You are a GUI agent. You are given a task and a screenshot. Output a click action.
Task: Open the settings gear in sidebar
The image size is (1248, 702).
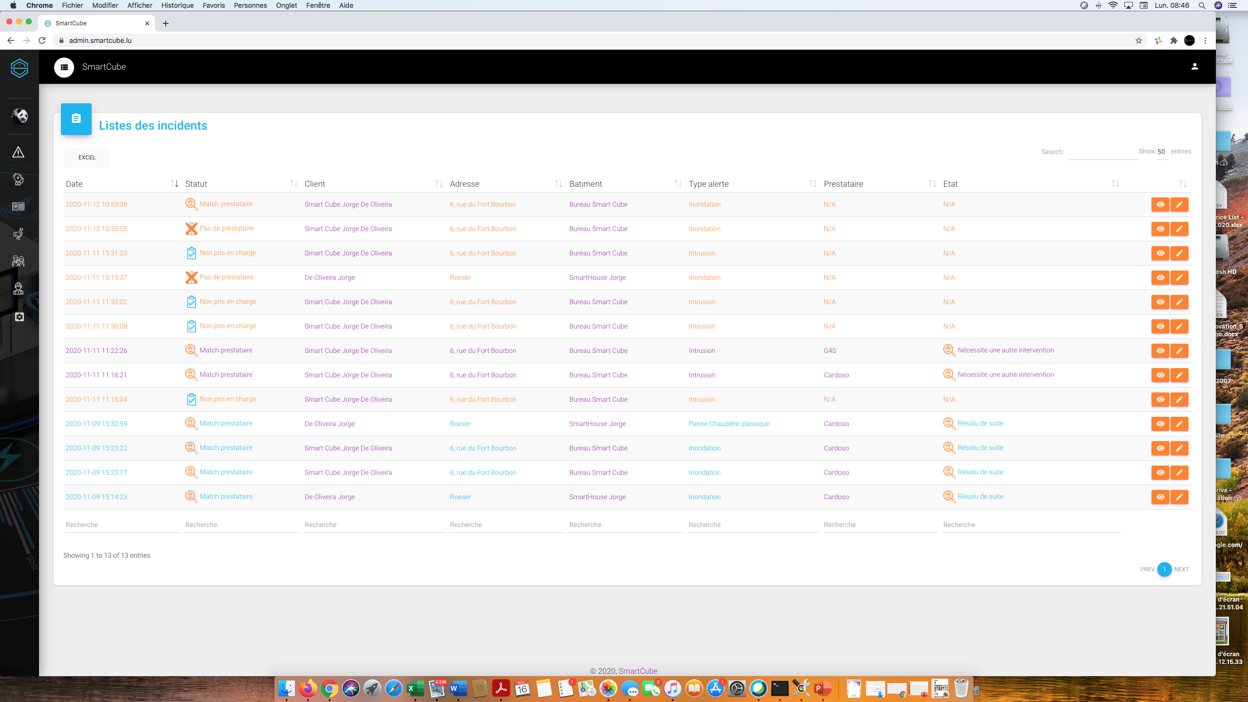(19, 317)
